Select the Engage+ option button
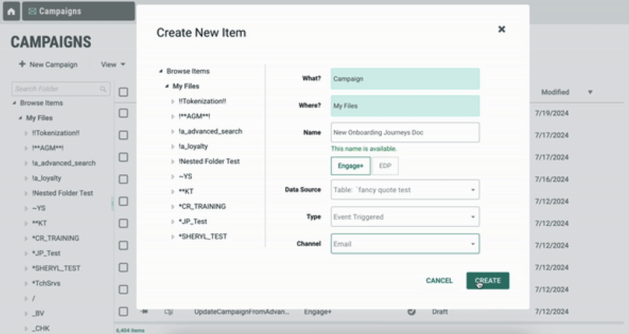Viewport: 629px width, 334px height. 350,166
